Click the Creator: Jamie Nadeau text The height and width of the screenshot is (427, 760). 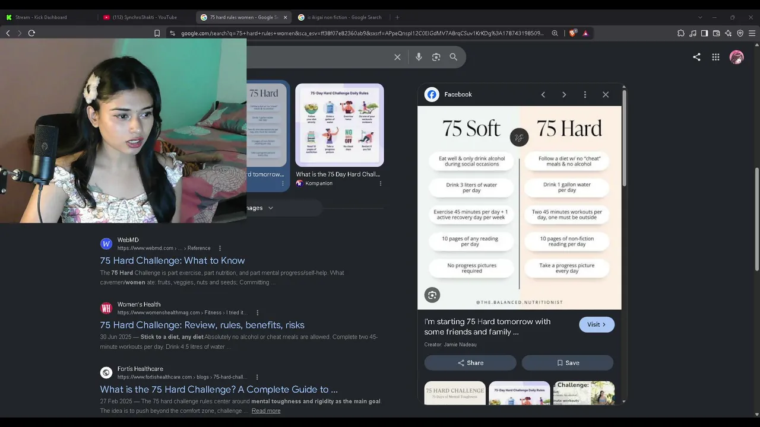[450, 345]
